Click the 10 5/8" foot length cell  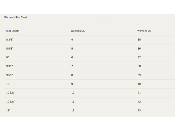(10, 102)
